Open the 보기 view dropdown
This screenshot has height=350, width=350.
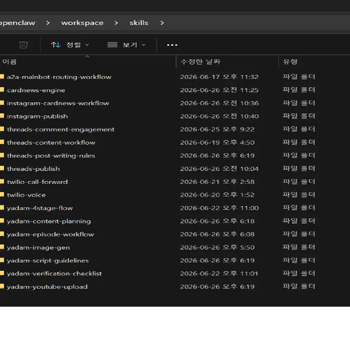[x=127, y=45]
